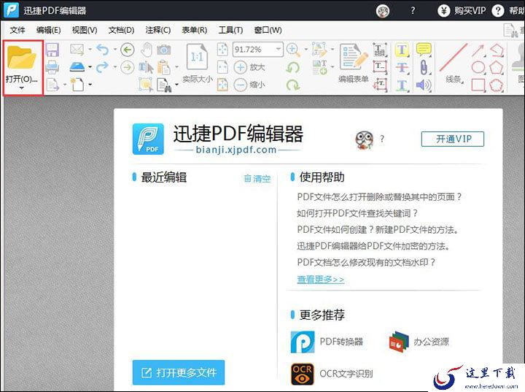
Task: Rotate page clockwise icon
Action: (293, 85)
